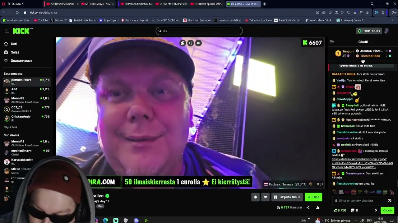Open Jalluton_Pihta leaderboard entry
The image size is (398, 223).
[x=373, y=51]
